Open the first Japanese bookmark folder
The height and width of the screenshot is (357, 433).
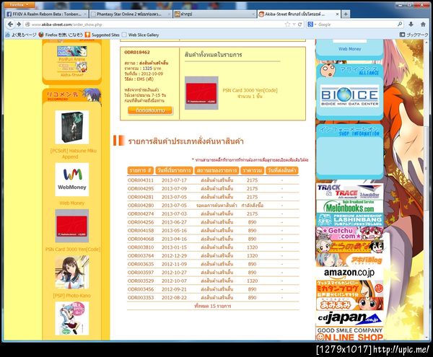click(21, 35)
